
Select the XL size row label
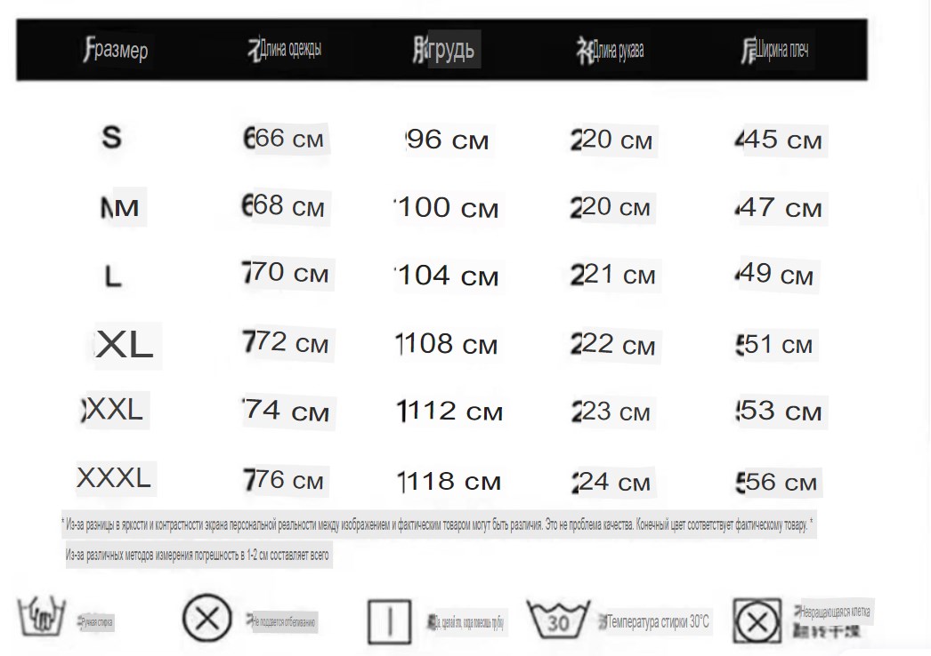pyautogui.click(x=124, y=345)
